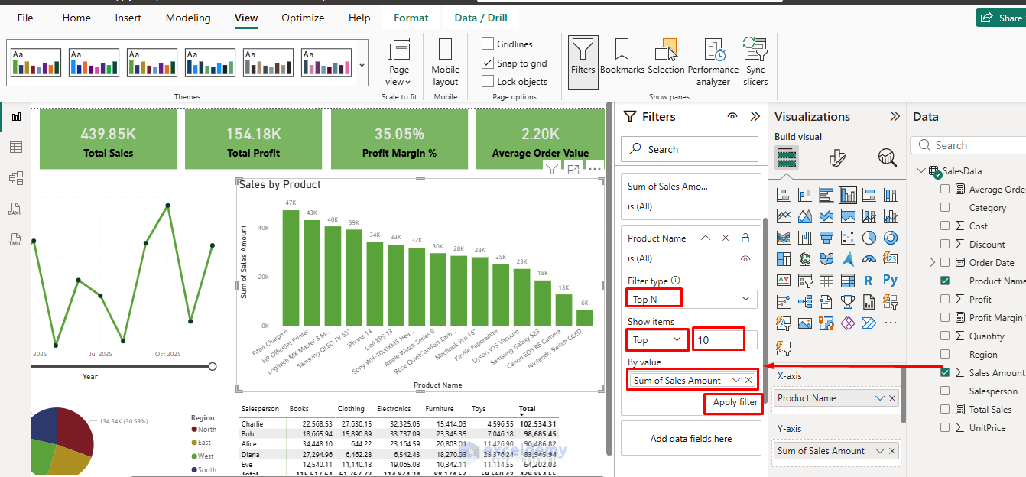Expand the Themes gallery
Viewport: 1026px width, 477px height.
point(362,66)
